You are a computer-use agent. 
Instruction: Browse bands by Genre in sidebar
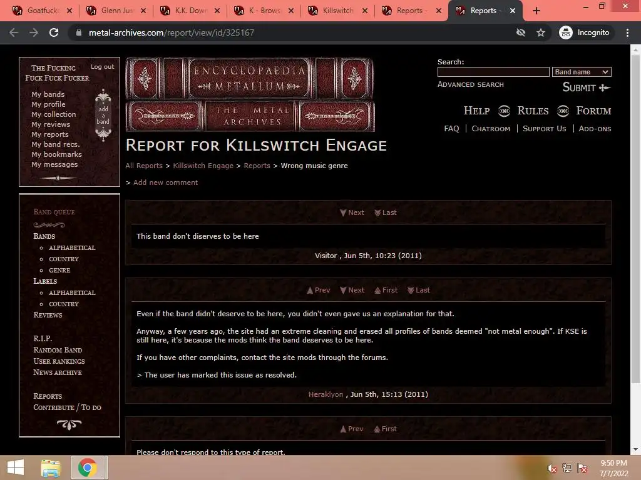pyautogui.click(x=59, y=270)
